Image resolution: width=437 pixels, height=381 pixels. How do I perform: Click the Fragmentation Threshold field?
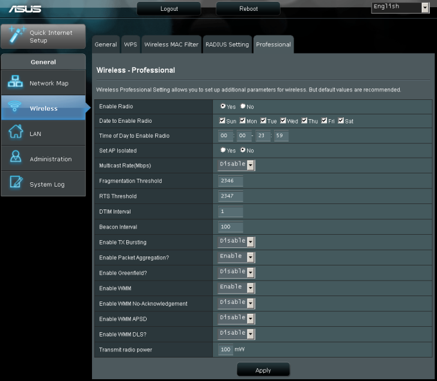pyautogui.click(x=230, y=181)
